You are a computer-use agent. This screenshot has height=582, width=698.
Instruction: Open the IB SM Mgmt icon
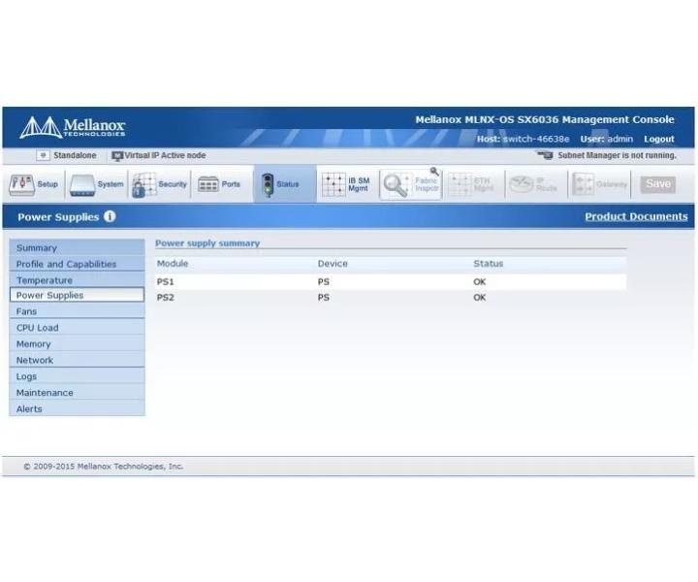pos(333,184)
